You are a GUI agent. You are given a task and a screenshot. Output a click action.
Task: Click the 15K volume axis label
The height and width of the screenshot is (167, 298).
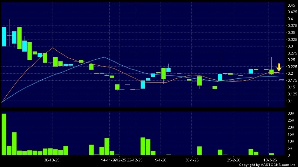291,134
